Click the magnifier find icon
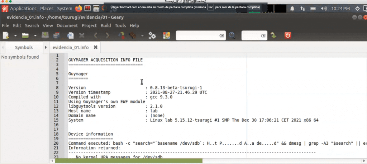 point(232,35)
